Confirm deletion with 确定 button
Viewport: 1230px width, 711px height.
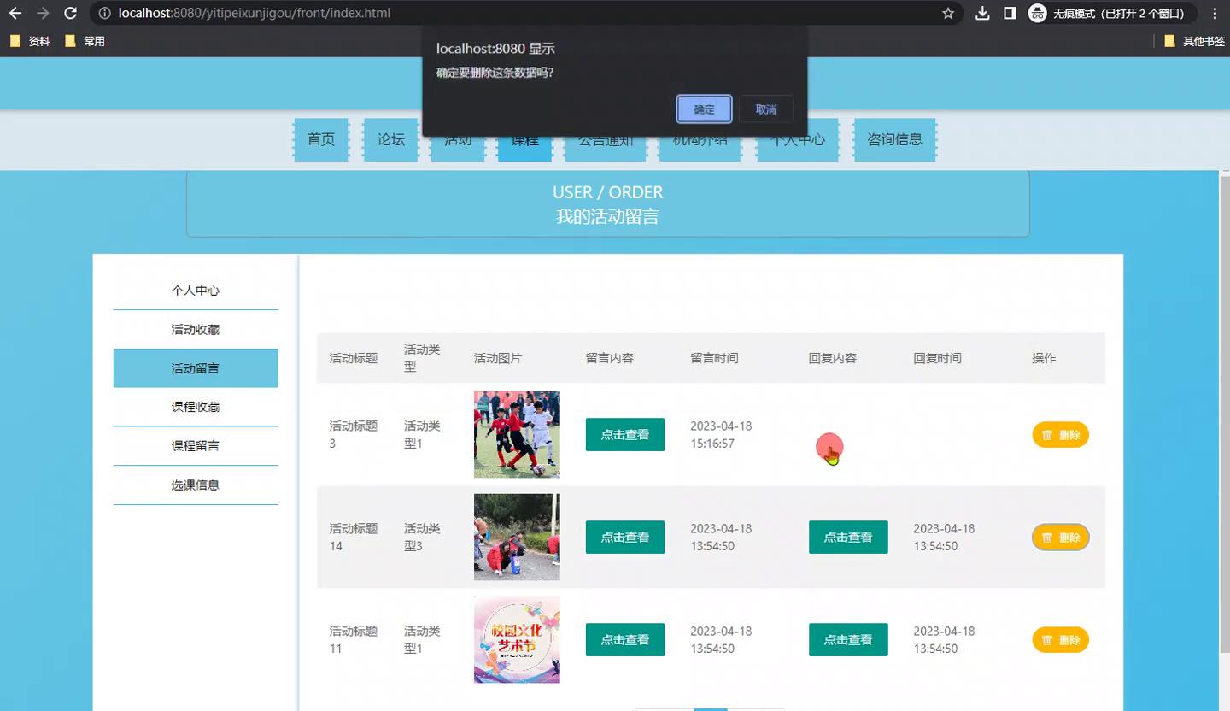point(704,109)
